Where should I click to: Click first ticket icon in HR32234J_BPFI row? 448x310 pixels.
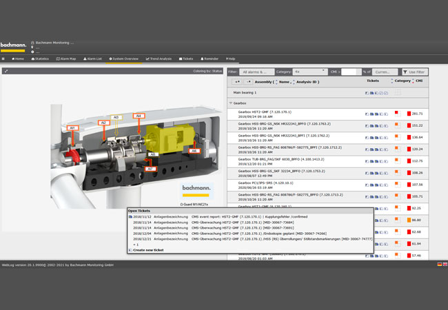coord(367,138)
